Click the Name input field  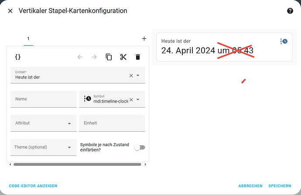pos(44,99)
